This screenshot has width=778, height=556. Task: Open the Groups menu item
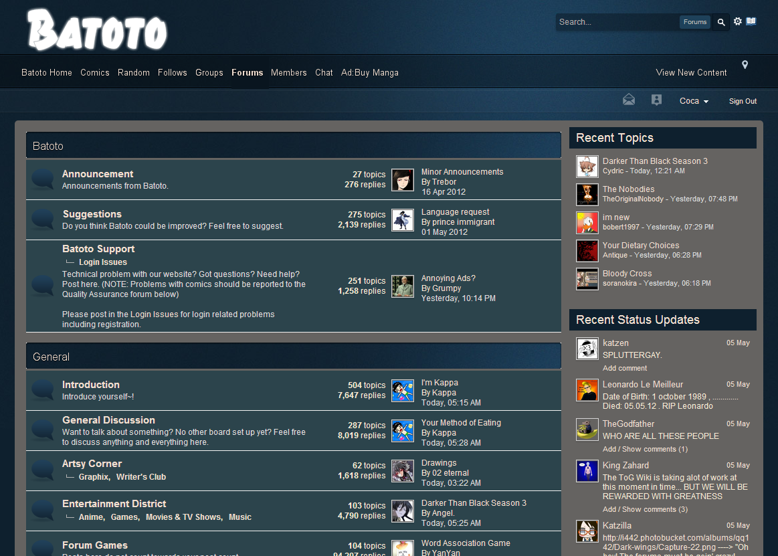pyautogui.click(x=209, y=72)
